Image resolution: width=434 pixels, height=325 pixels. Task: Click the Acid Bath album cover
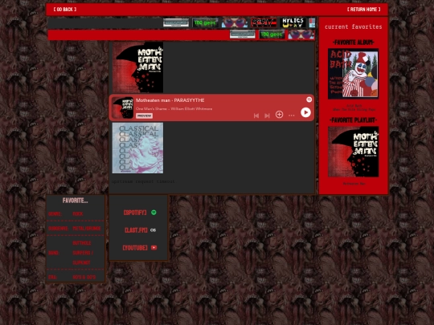pos(353,74)
